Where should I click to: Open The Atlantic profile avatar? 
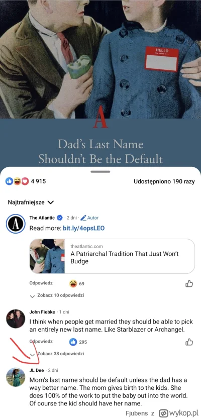[x=16, y=224]
